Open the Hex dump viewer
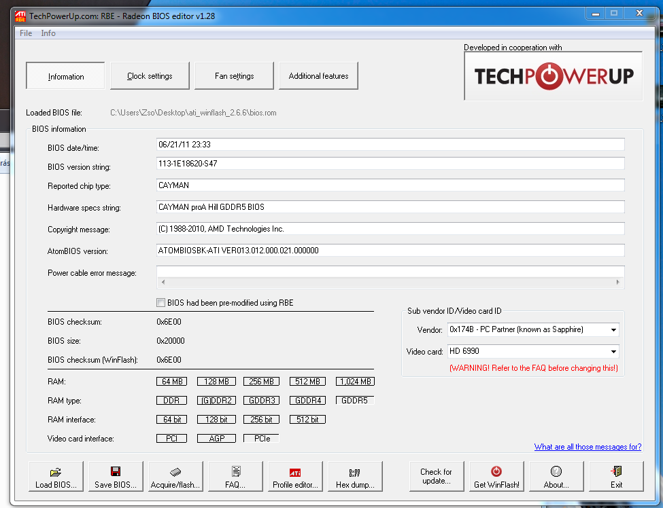663x508 pixels. tap(355, 476)
